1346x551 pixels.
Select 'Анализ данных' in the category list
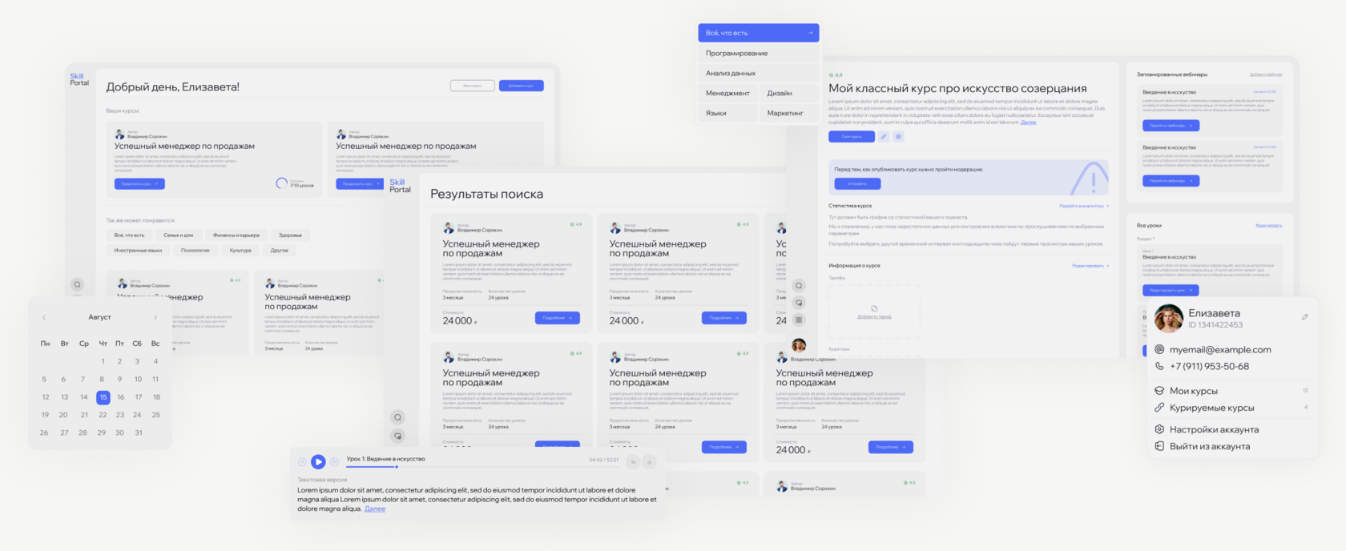click(758, 73)
